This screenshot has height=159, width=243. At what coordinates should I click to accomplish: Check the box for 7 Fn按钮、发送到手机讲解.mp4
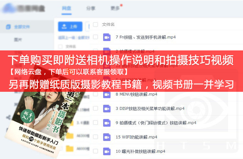pos(95,37)
